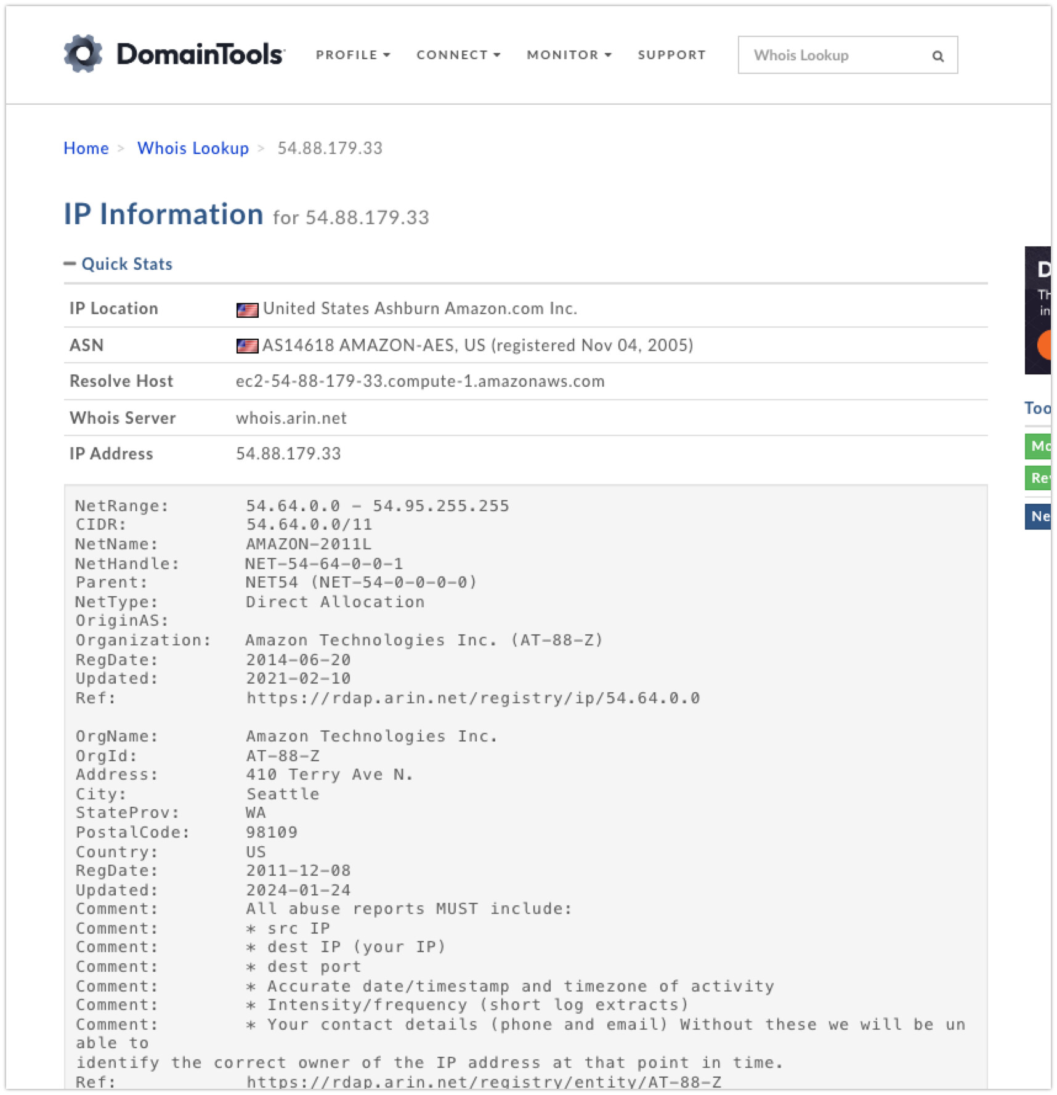Image resolution: width=1057 pixels, height=1095 pixels.
Task: Click the Home breadcrumb link
Action: pos(86,148)
